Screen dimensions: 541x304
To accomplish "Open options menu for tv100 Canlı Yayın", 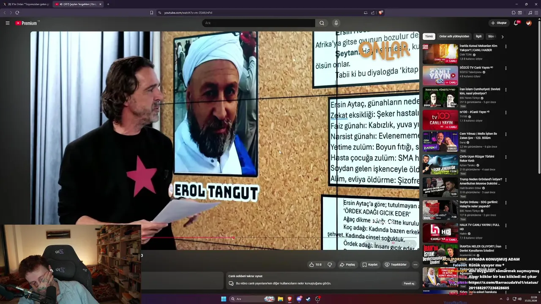I will (x=505, y=113).
